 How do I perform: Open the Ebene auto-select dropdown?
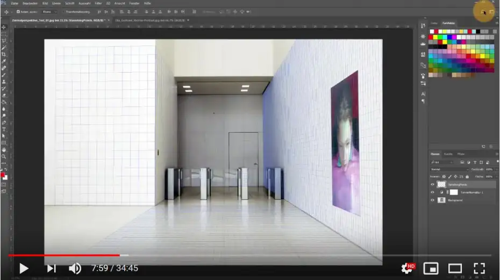pos(50,12)
